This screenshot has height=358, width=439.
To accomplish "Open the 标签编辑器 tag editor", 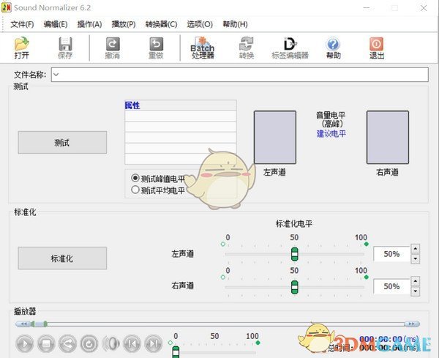I will pos(290,48).
